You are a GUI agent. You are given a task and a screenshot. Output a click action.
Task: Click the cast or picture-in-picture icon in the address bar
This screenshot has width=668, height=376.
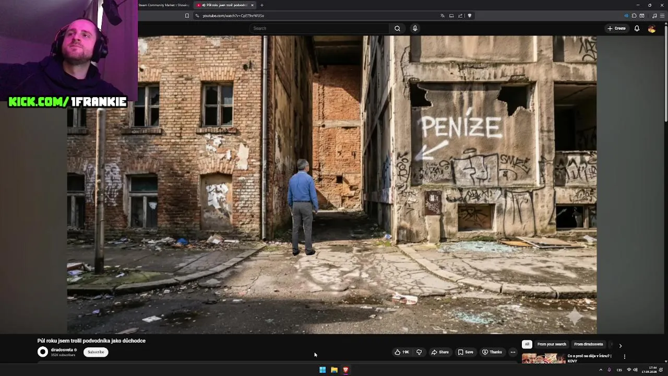click(x=451, y=16)
